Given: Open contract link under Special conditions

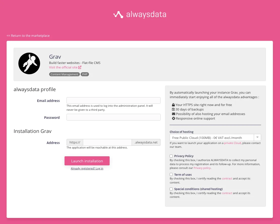Looking at the screenshot, I should coord(227,193).
